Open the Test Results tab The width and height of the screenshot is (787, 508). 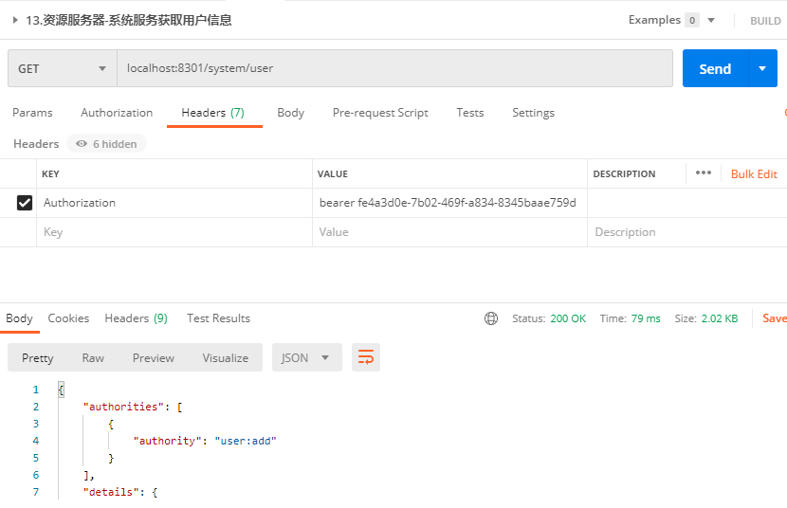218,317
